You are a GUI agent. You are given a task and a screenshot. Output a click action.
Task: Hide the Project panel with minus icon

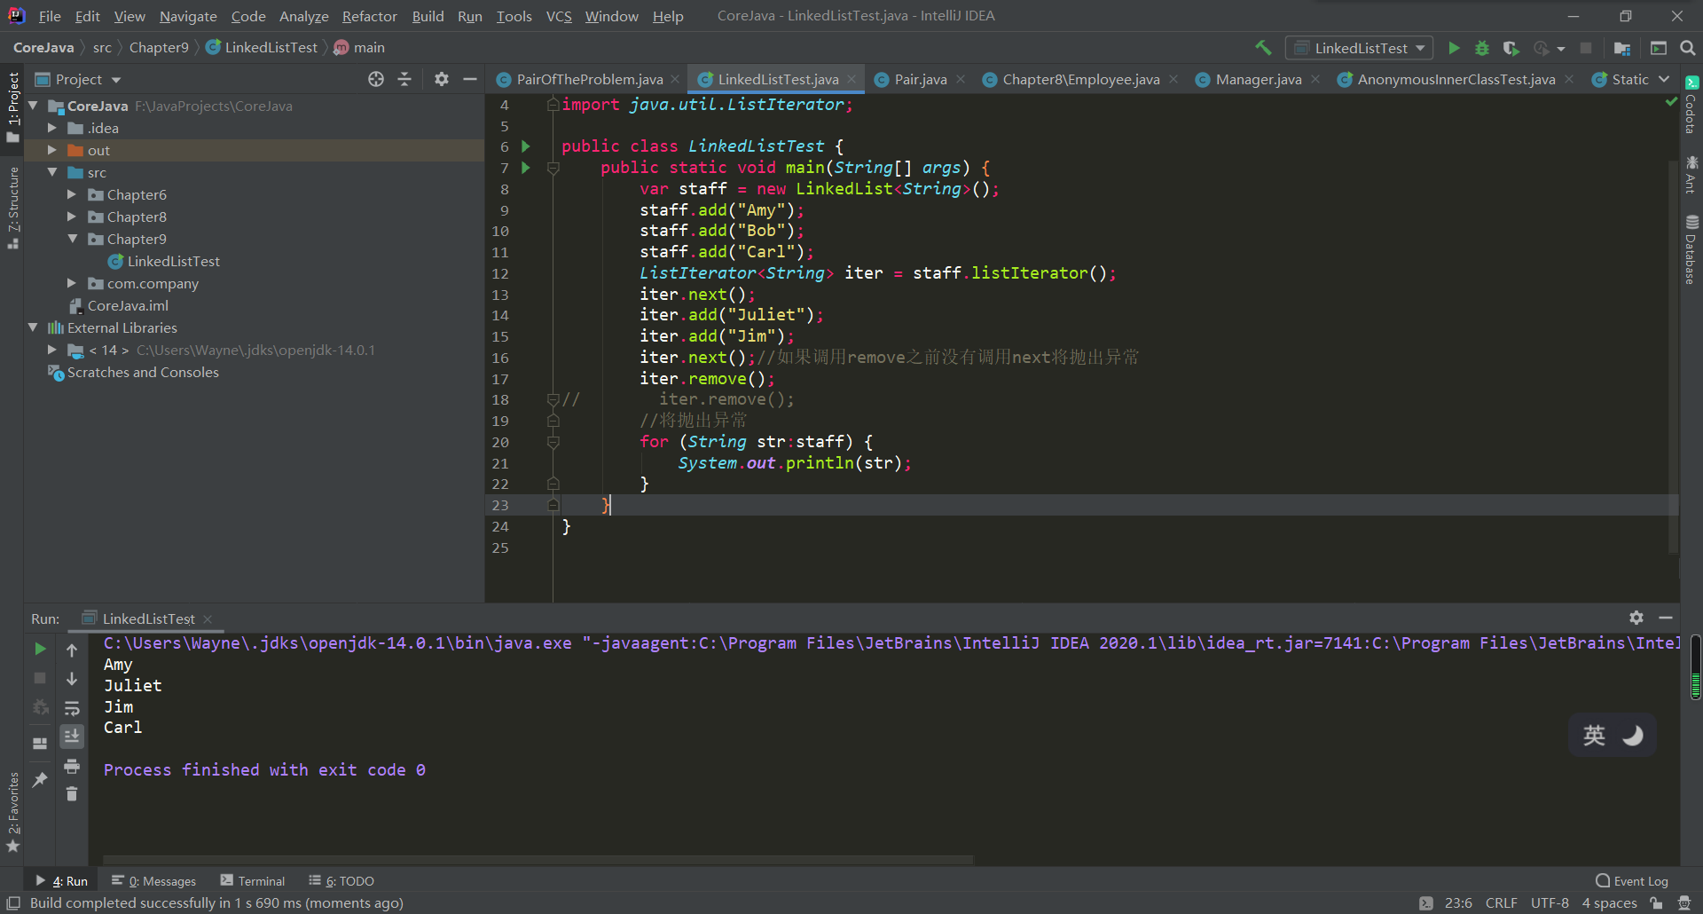(x=470, y=79)
